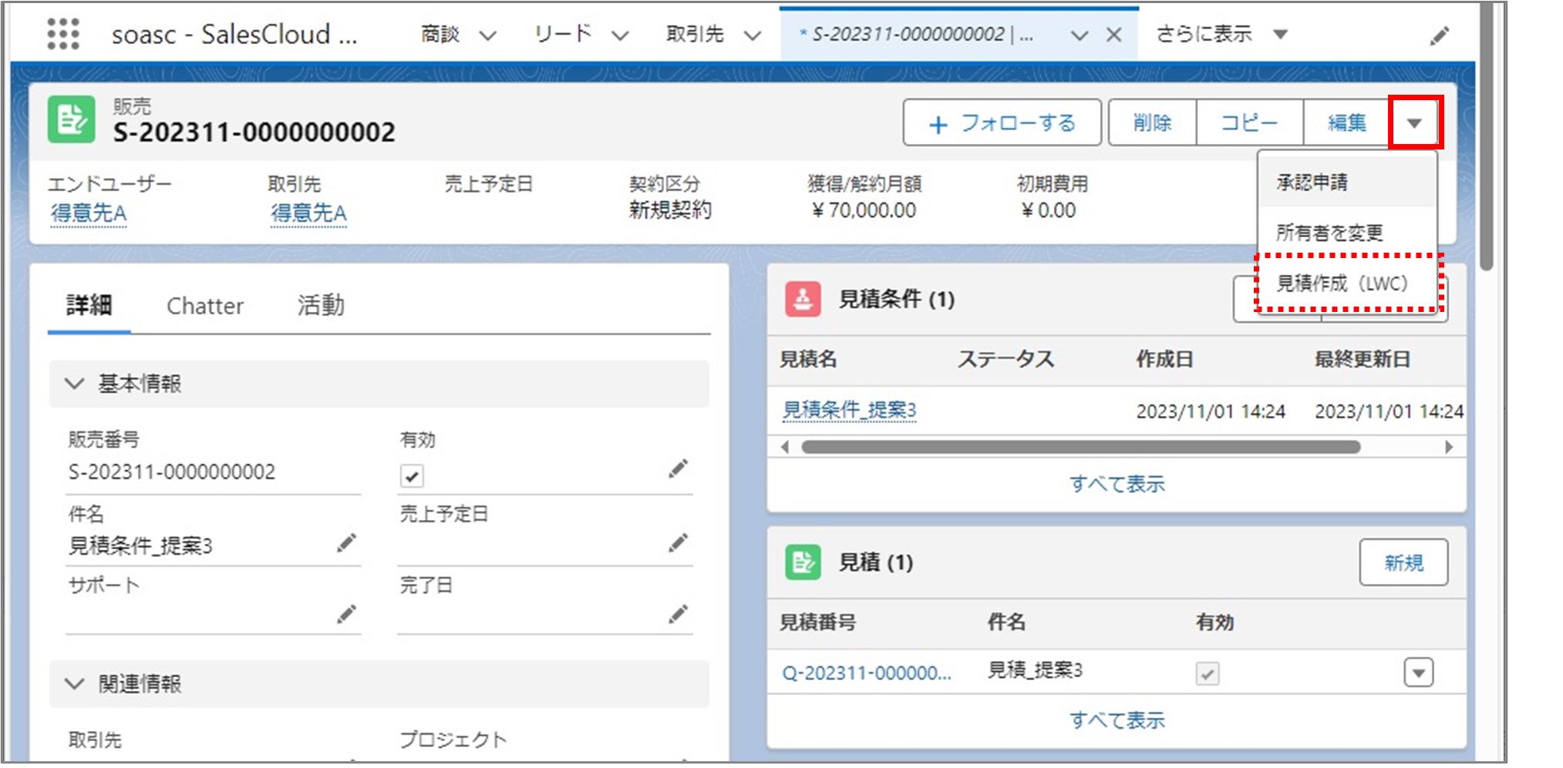Collapse the 関連情報 section
Screen dimensions: 1563x768
coord(74,683)
